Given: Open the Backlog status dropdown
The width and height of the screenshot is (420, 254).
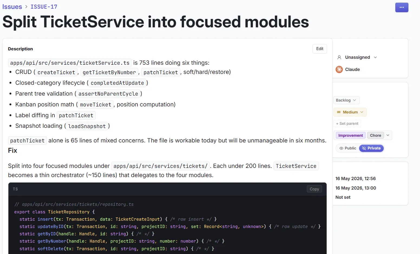Looking at the screenshot, I should tap(346, 100).
